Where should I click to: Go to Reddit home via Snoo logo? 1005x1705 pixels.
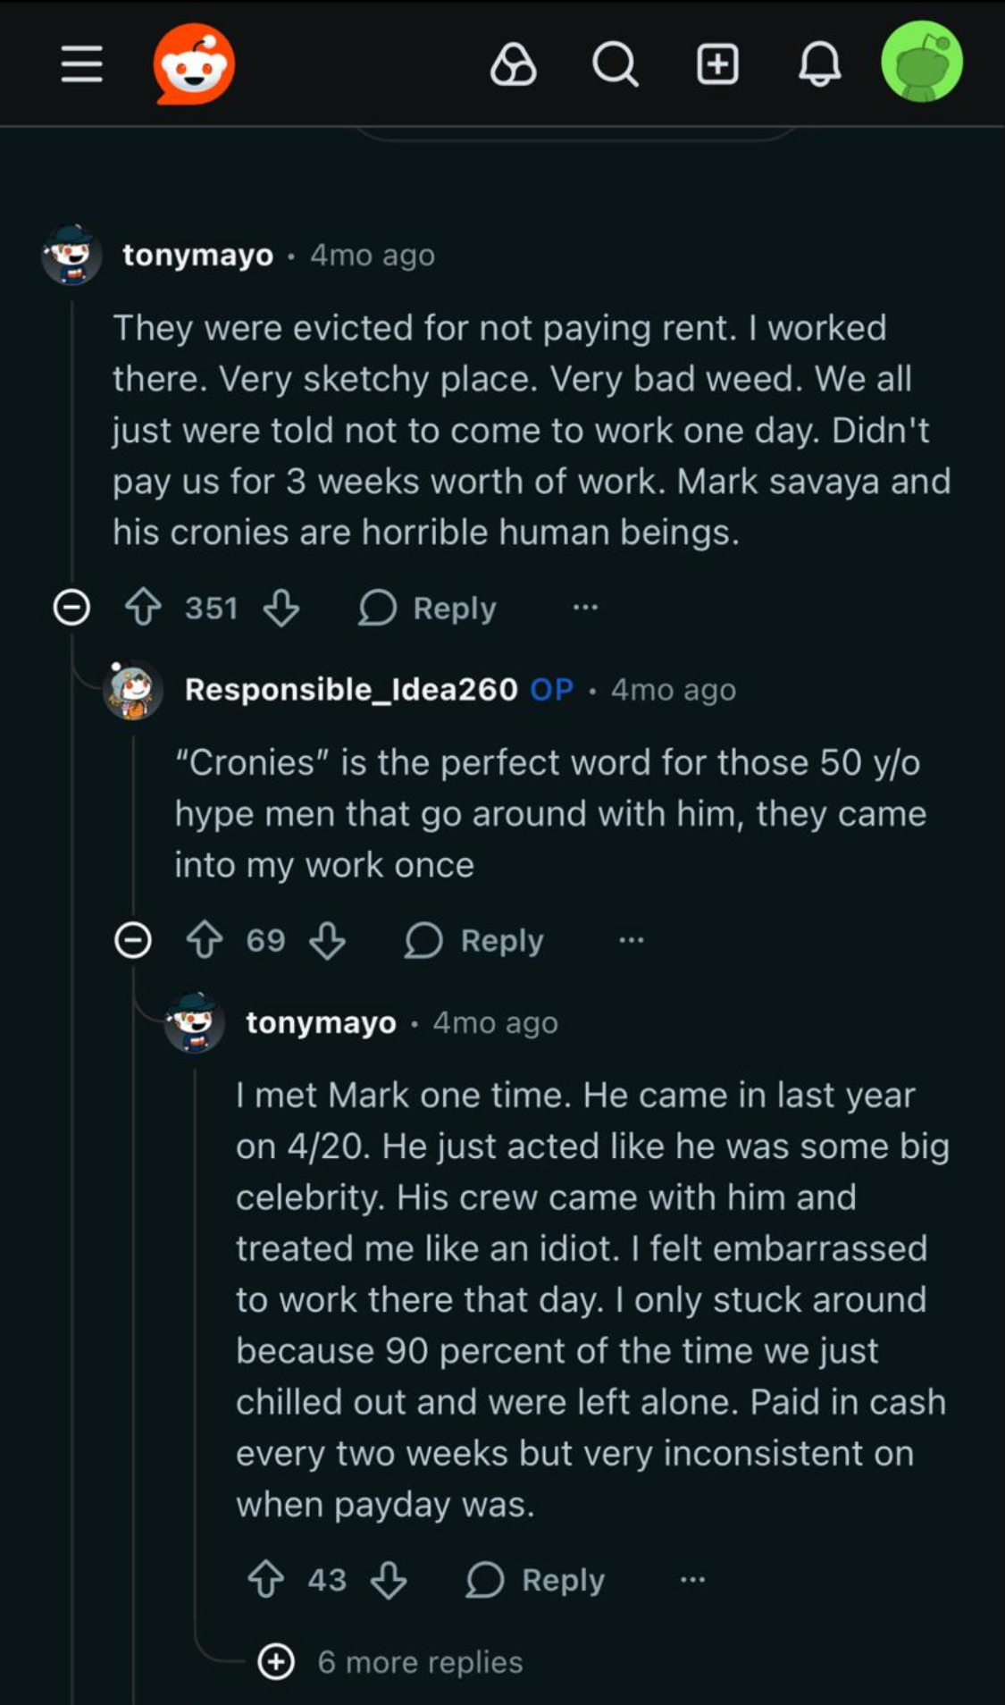pyautogui.click(x=194, y=64)
